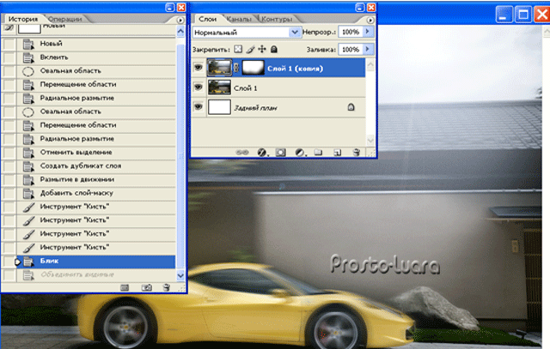The width and height of the screenshot is (550, 349).
Task: Create a new layer icon
Action: tap(337, 153)
